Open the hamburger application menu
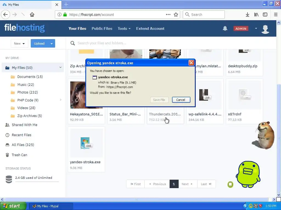Viewport: 281px width, 210px height. 276,14
